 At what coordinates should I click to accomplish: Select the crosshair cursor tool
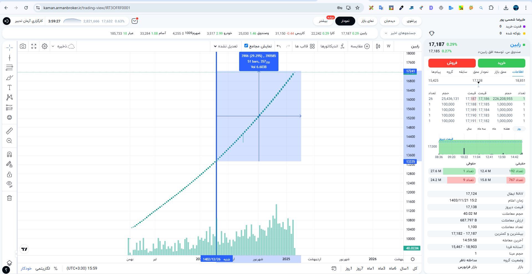pyautogui.click(x=9, y=48)
